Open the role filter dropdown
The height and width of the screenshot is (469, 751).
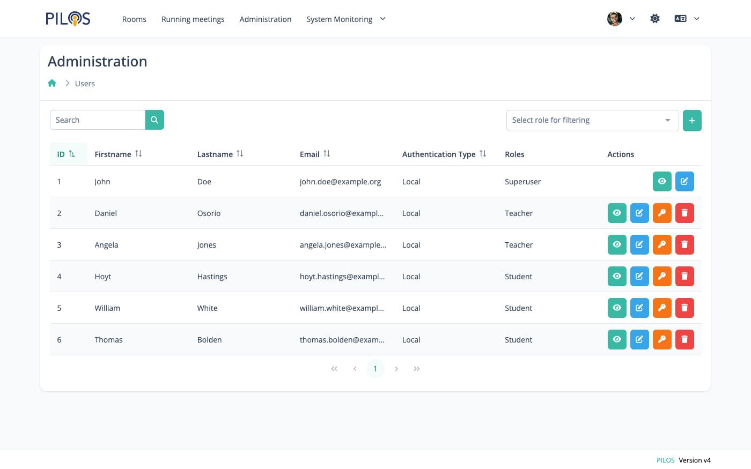[x=592, y=121]
